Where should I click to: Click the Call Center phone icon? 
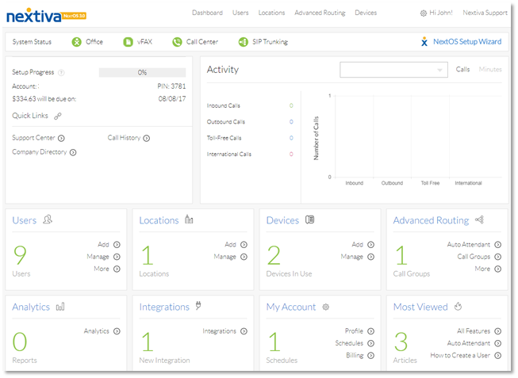click(177, 42)
